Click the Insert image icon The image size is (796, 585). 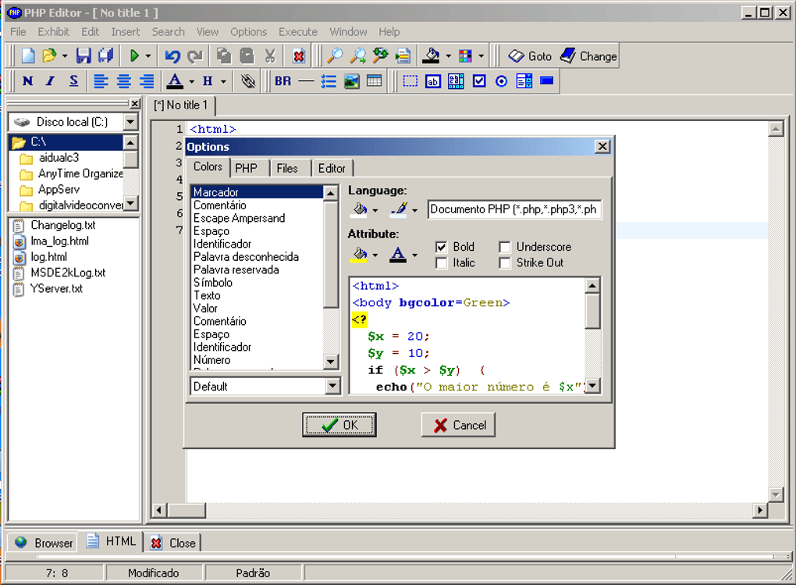pos(351,80)
